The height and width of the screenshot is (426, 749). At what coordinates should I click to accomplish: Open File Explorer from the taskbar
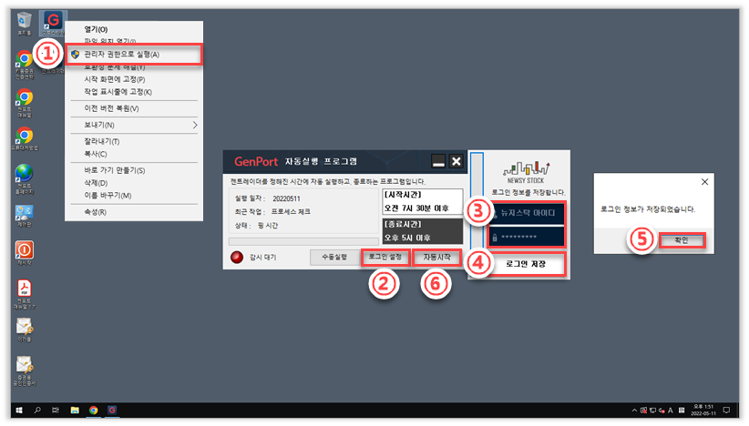pos(75,411)
